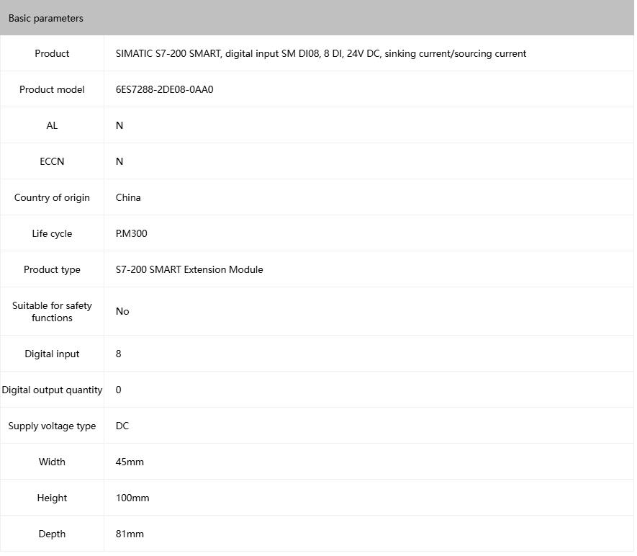
Task: Select the Height value 100mm
Action: (132, 498)
